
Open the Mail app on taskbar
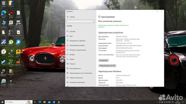coord(49,102)
